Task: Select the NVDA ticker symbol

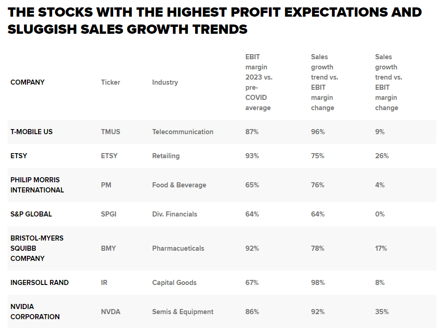Action: (110, 312)
